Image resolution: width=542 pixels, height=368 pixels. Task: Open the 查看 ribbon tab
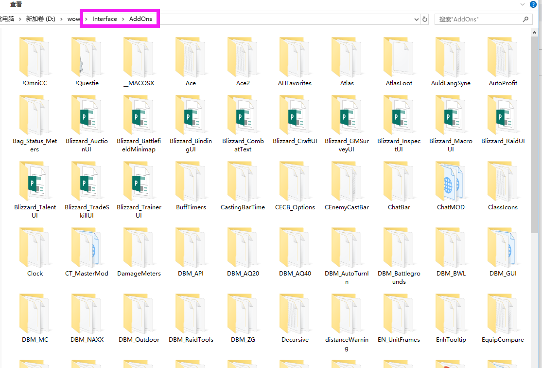click(x=16, y=4)
